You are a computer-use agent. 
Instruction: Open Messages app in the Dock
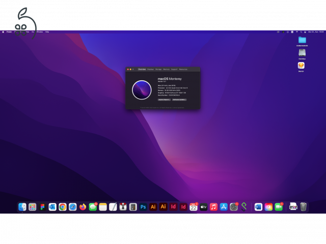(x=93, y=207)
